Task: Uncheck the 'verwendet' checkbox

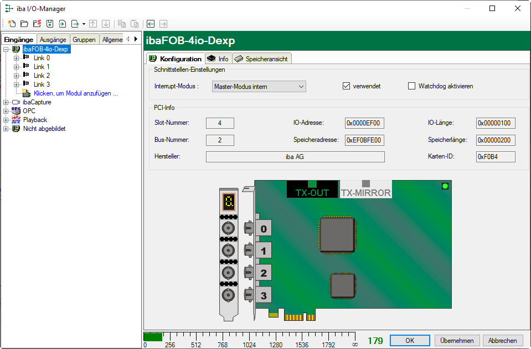Action: (347, 86)
